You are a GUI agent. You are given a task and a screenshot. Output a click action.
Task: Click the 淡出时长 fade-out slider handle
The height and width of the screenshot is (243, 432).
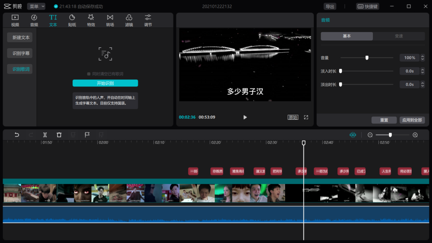(340, 84)
